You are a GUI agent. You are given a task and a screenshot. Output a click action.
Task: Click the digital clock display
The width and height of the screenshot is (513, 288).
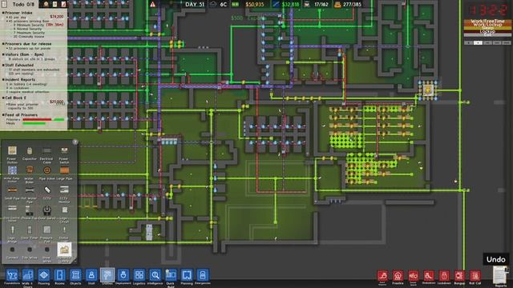pos(487,10)
